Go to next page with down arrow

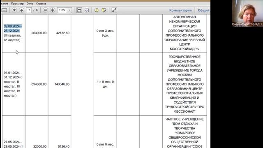(x=21, y=10)
